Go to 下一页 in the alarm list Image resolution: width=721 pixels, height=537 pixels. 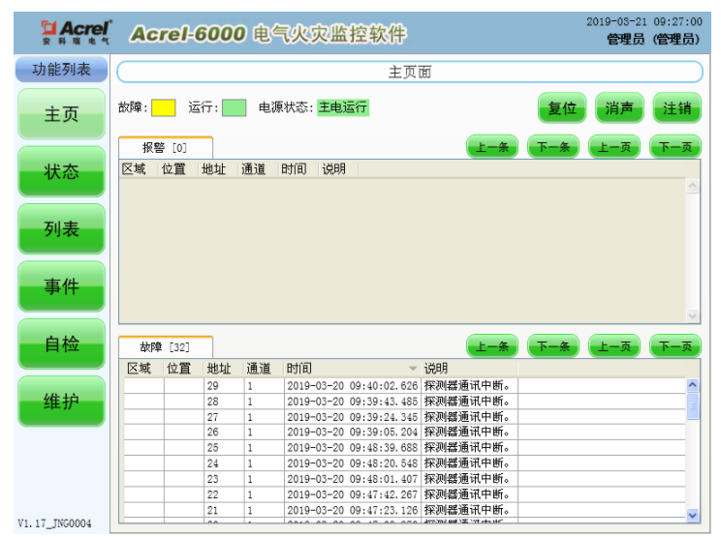click(x=675, y=148)
